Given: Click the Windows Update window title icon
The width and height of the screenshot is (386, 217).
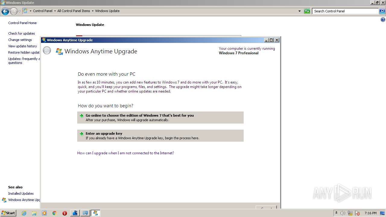Looking at the screenshot, I should 3,2.
